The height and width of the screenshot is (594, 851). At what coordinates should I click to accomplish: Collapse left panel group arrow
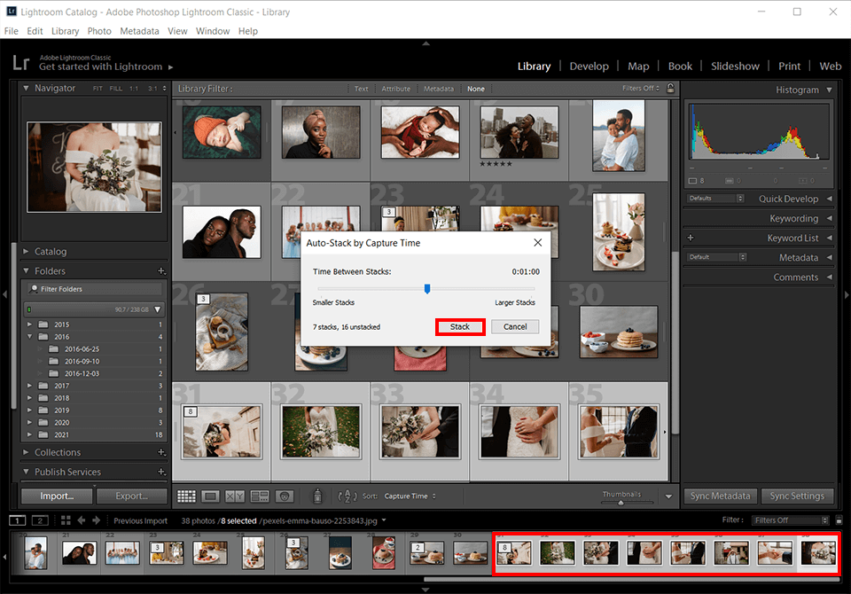click(x=4, y=295)
